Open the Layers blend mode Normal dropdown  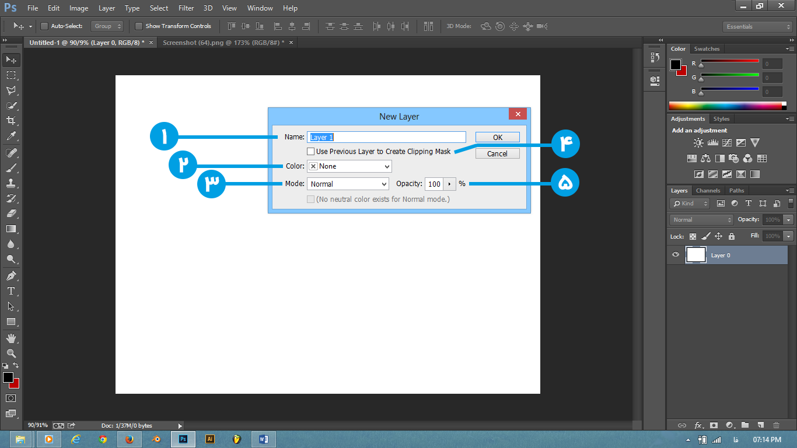(701, 220)
